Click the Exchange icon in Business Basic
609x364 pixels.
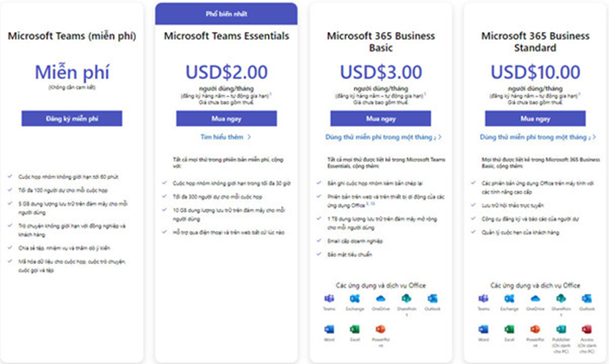[356, 298]
